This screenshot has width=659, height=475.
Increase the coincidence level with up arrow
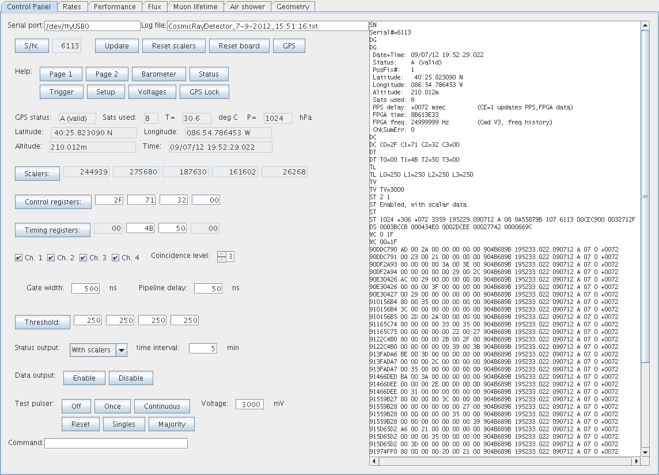coord(221,254)
